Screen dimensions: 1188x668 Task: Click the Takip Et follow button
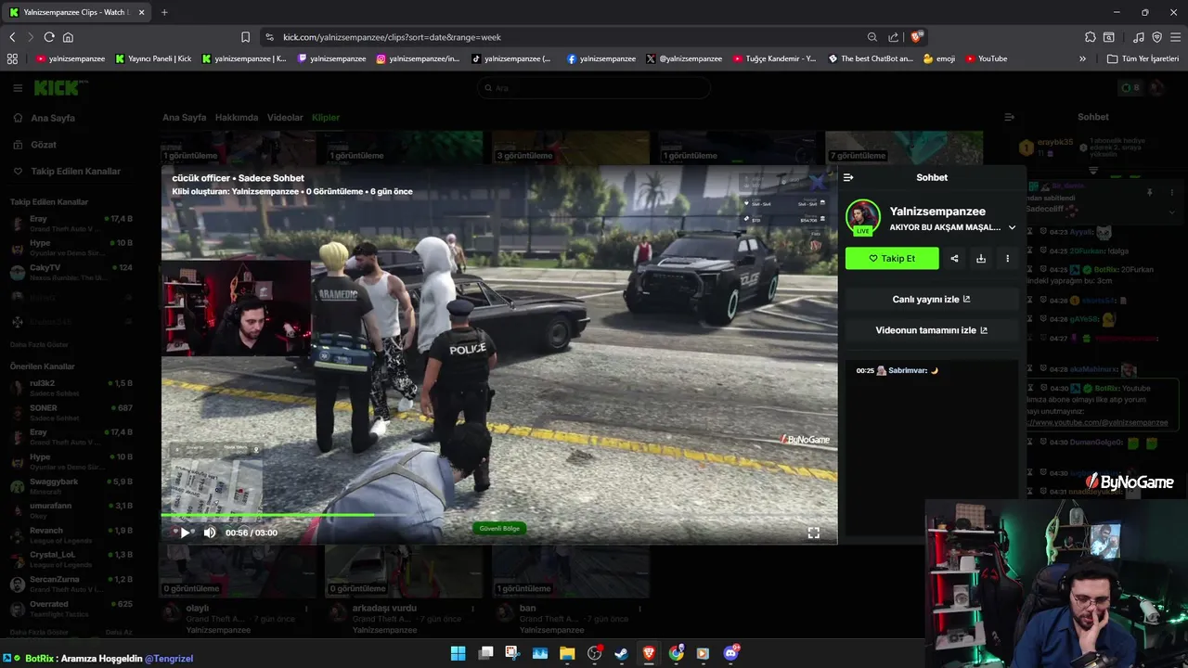tap(892, 259)
